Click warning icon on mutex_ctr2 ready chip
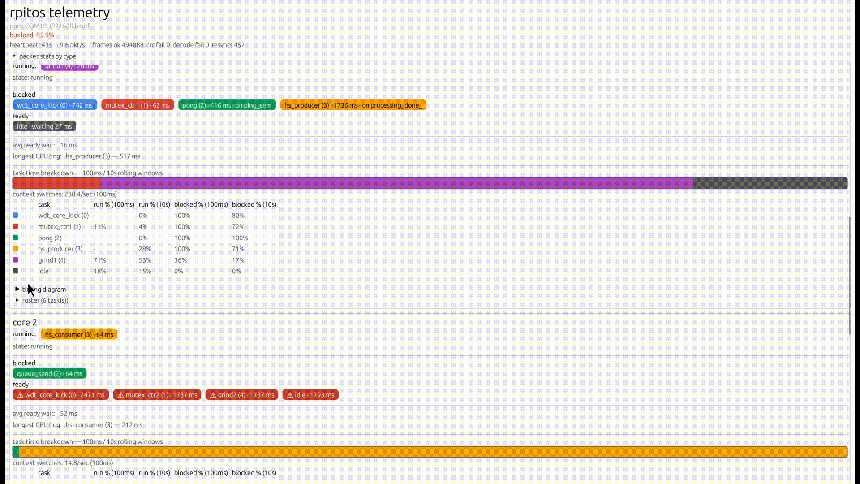This screenshot has width=860, height=484. tap(120, 395)
